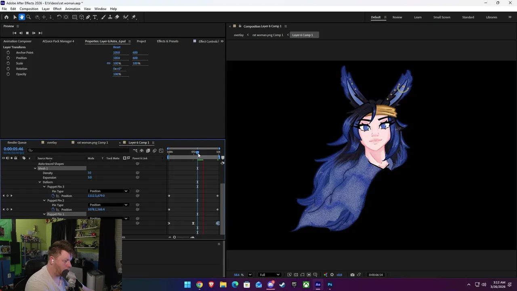The width and height of the screenshot is (517, 291).
Task: Select the Clone Stamp tool
Action: pos(110,17)
